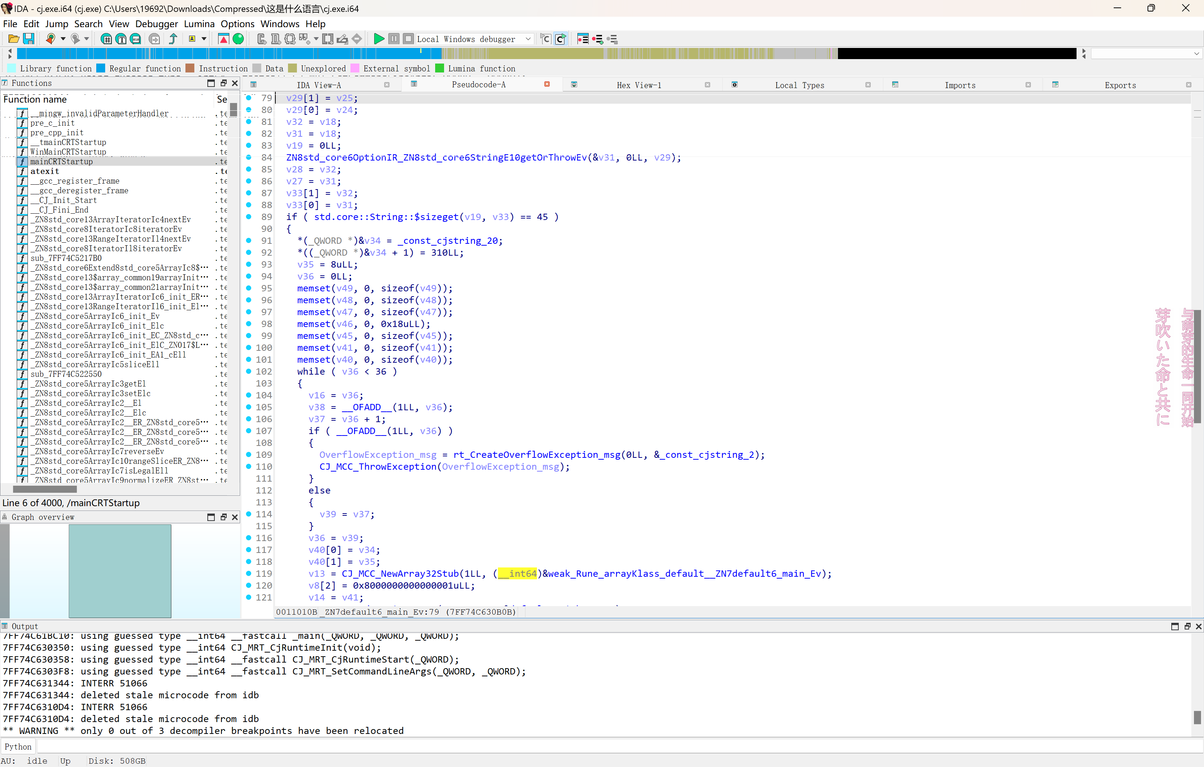The width and height of the screenshot is (1204, 767).
Task: Open the breakpoint list icon
Action: [583, 39]
